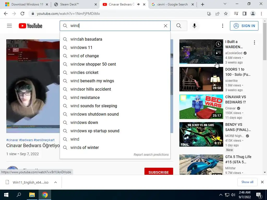Open Windows Start menu
The width and height of the screenshot is (267, 200).
6,195
